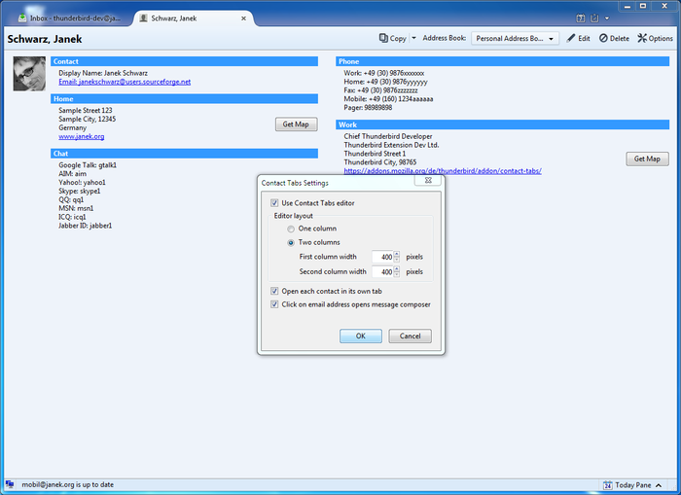Increase Second column width with up arrow
This screenshot has width=681, height=495.
397,269
